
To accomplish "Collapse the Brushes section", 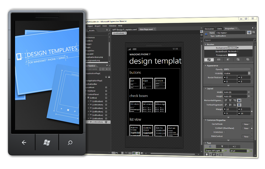I will click(x=205, y=44).
